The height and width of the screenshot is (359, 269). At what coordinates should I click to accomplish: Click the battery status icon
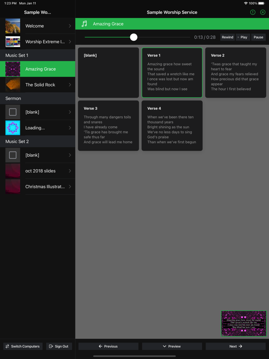pos(262,3)
